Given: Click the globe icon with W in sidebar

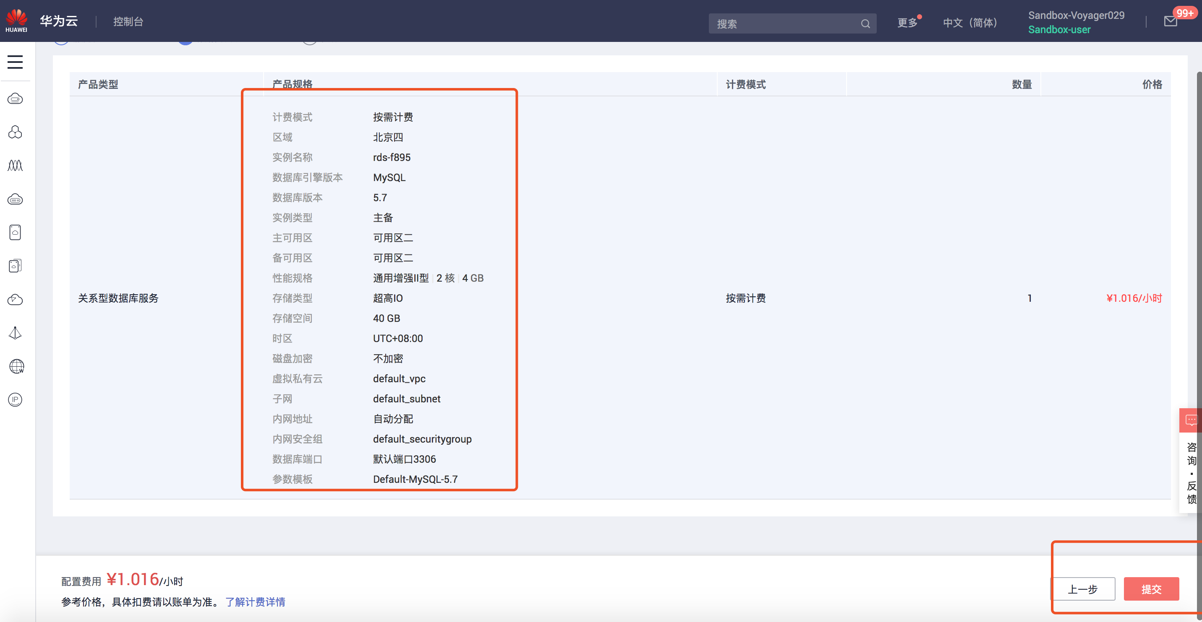Looking at the screenshot, I should 16,366.
